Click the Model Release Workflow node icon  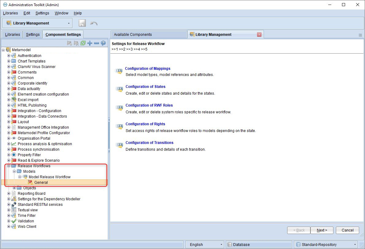[x=25, y=177]
